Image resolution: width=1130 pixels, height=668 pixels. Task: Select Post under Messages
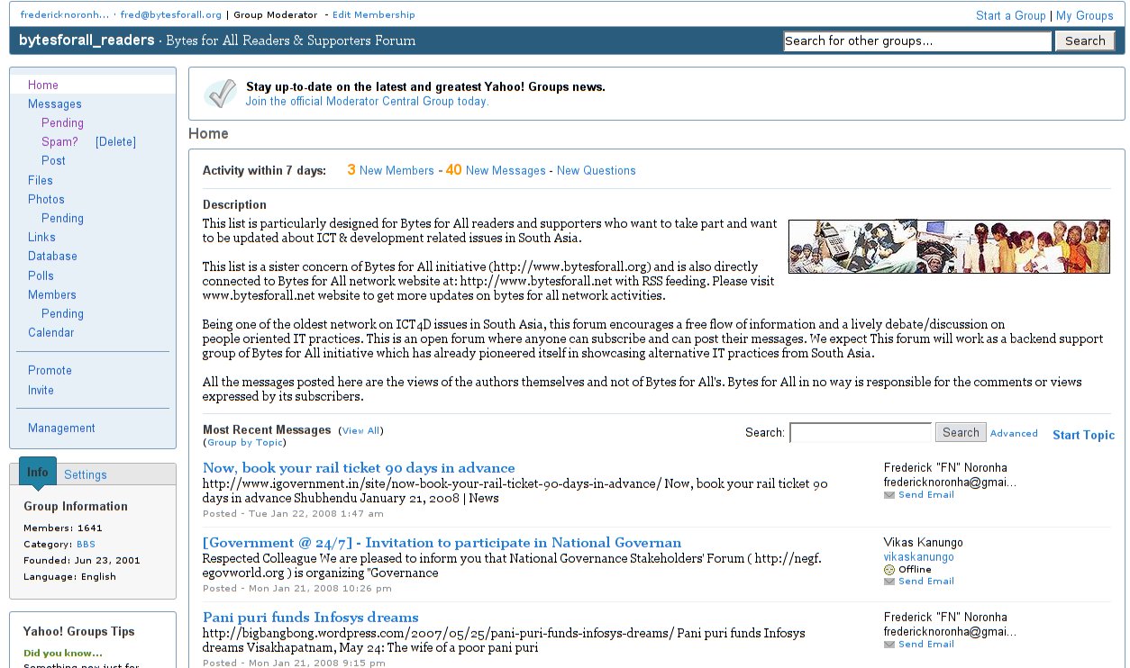[53, 161]
